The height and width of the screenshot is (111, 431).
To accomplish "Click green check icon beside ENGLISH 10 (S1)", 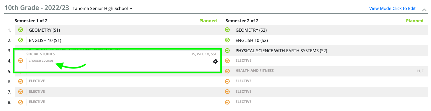I will (21, 40).
